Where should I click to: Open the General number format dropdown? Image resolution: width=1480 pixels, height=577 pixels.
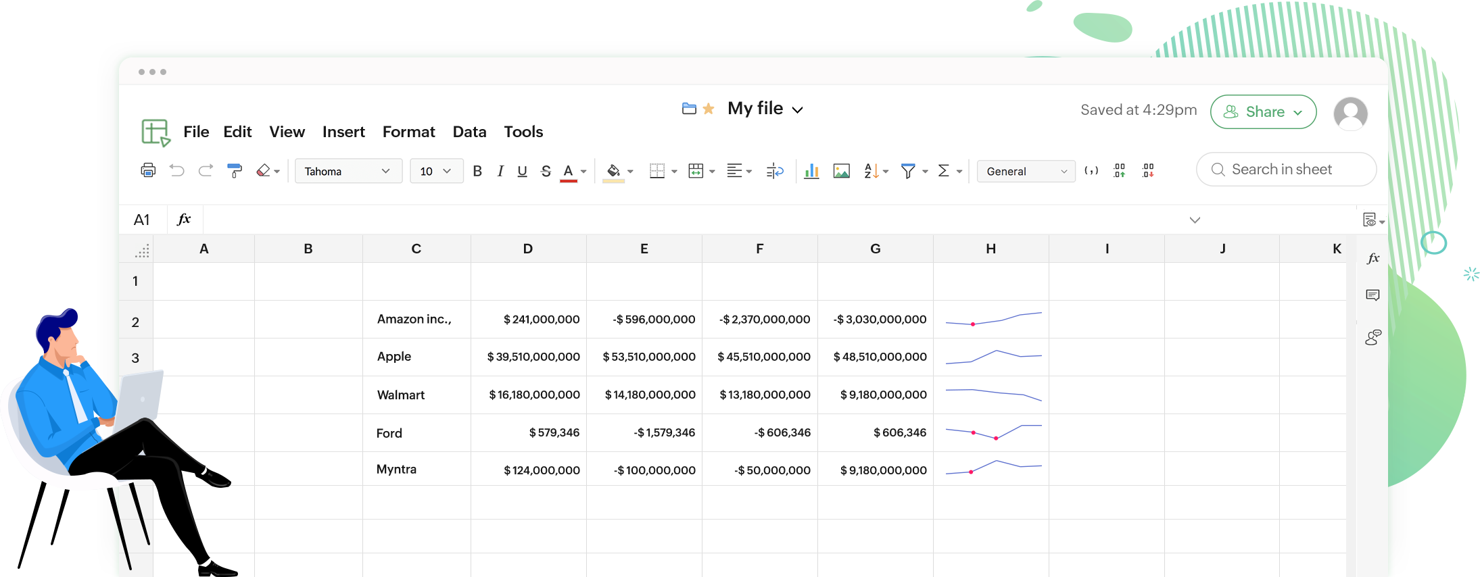coord(1026,171)
